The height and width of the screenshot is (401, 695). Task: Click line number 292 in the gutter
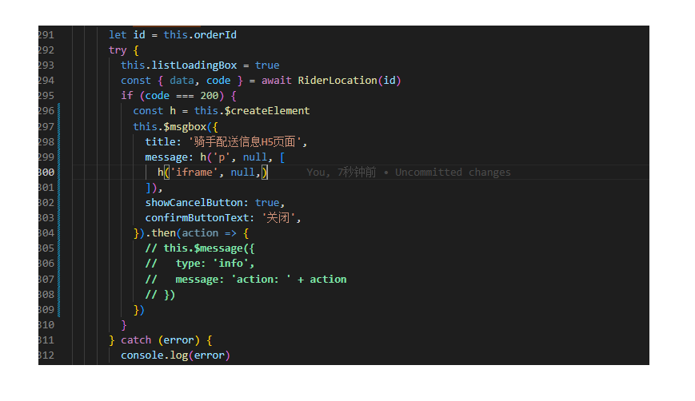46,50
